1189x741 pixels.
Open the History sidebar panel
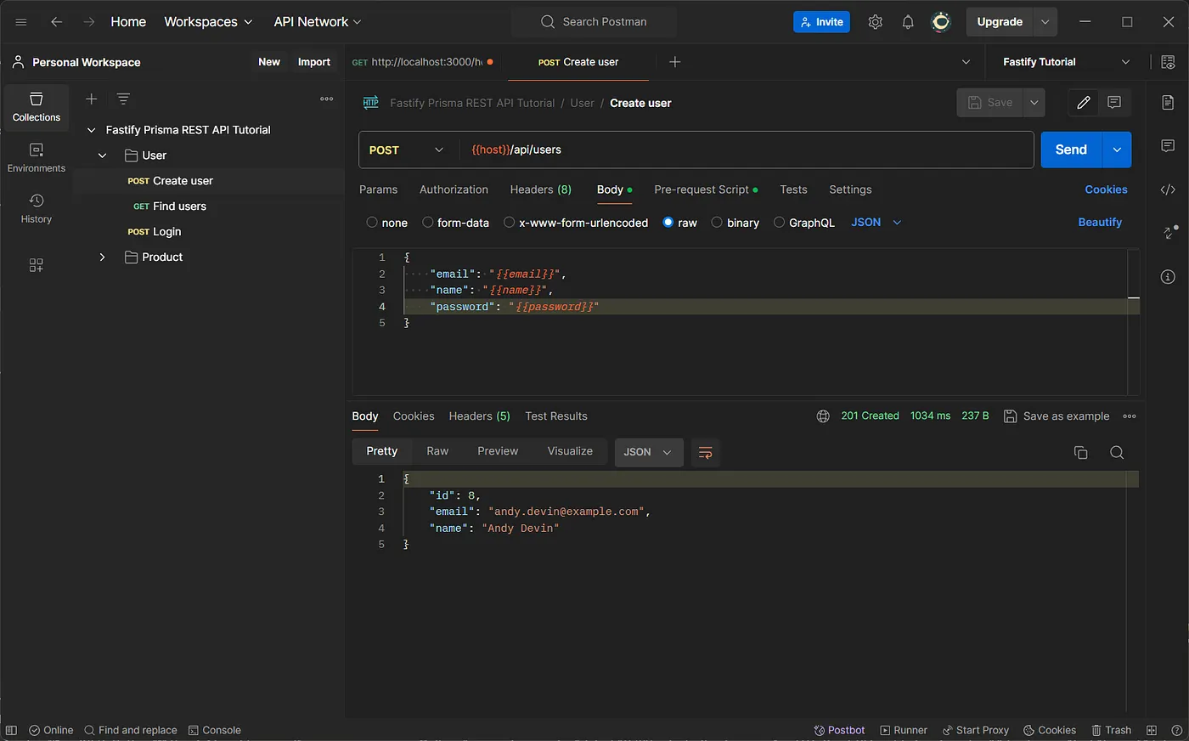click(x=36, y=208)
